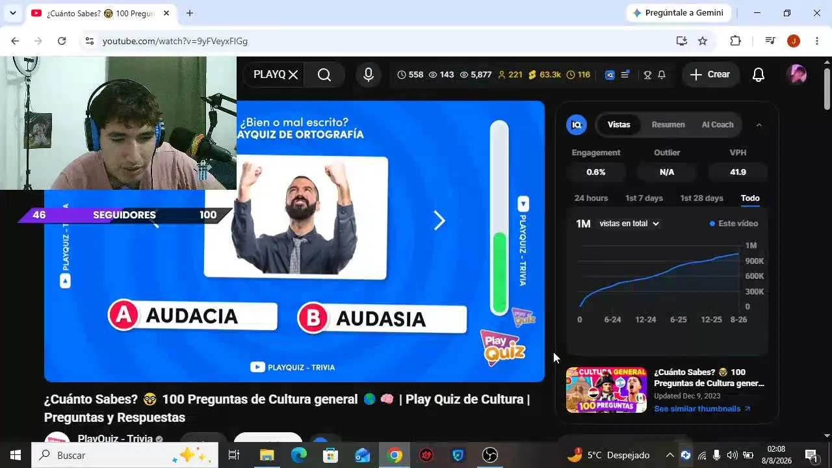This screenshot has height=468, width=832.
Task: Click the VPH value 41.9
Action: pyautogui.click(x=738, y=172)
